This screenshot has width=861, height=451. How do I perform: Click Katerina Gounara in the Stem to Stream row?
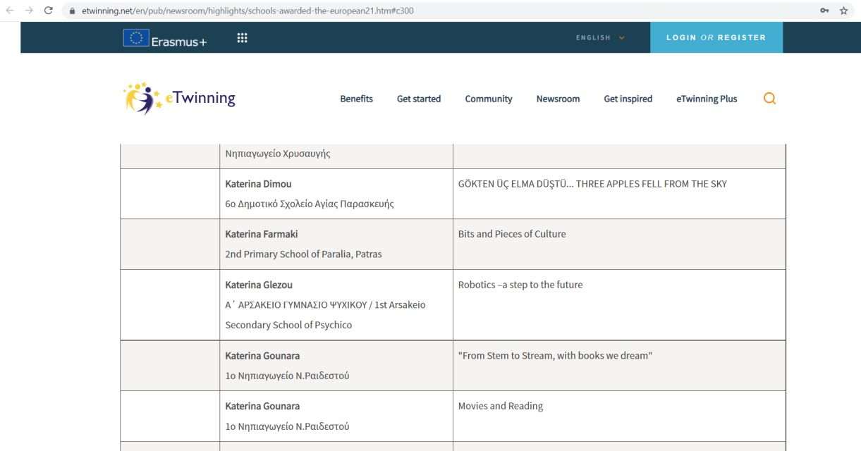261,356
